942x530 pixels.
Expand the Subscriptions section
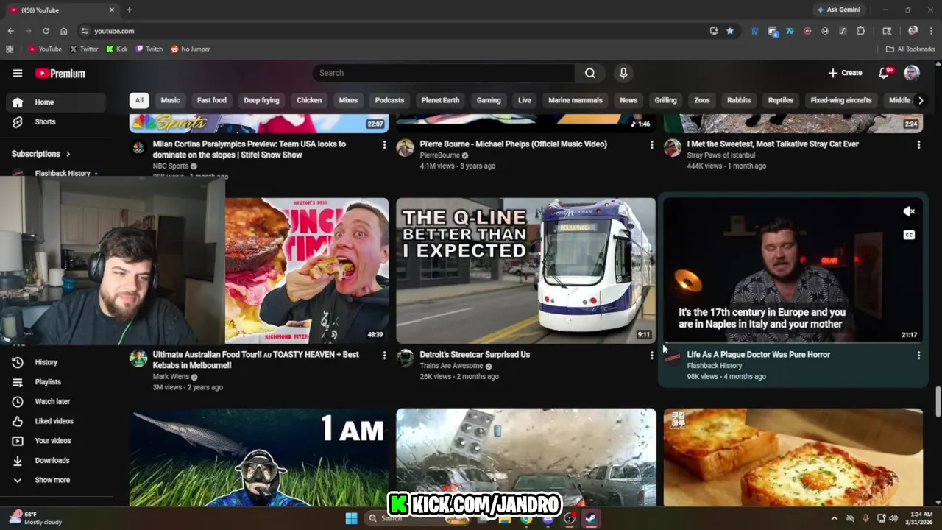click(x=41, y=154)
